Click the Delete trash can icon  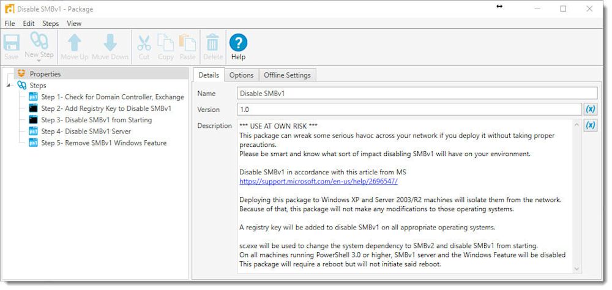[x=213, y=43]
